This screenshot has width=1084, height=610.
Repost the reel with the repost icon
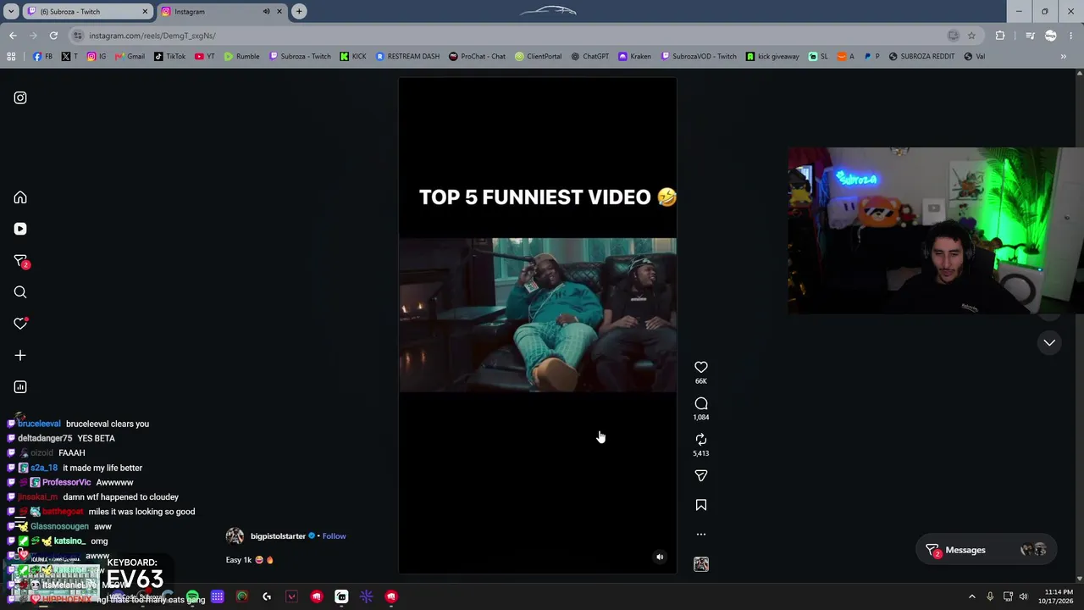(x=701, y=440)
